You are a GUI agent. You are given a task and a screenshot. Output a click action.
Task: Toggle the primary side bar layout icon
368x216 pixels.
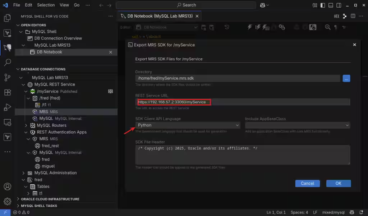(x=323, y=5)
